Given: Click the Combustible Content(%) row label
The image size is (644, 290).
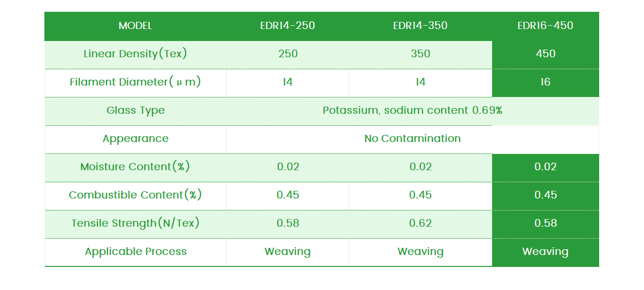Looking at the screenshot, I should (135, 195).
